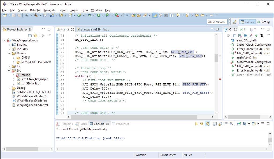Toggle Link with Editor in Project Explorer

point(35,36)
